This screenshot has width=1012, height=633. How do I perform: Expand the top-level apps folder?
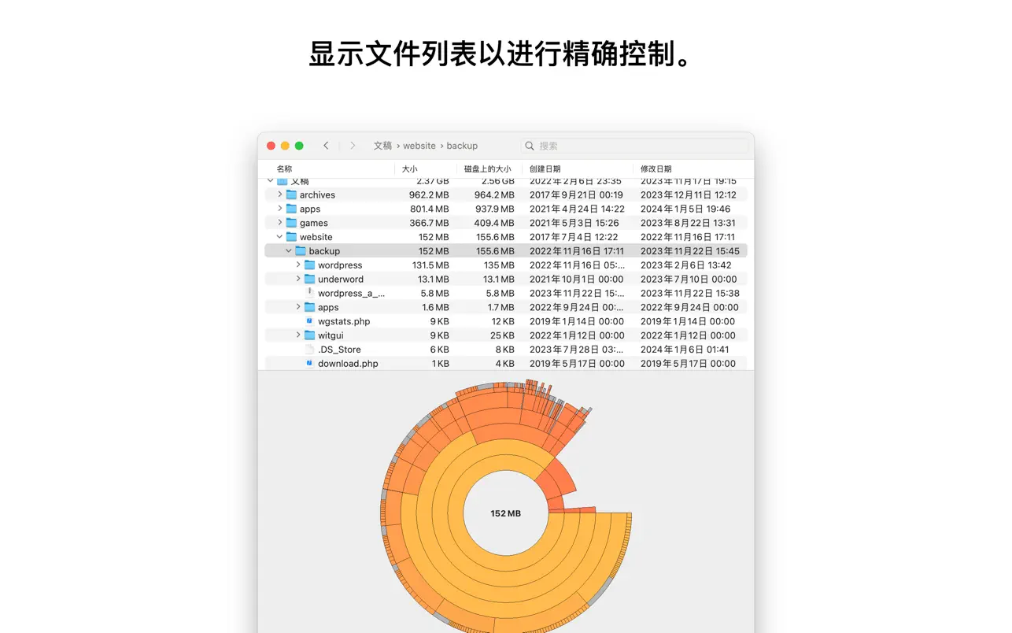pyautogui.click(x=279, y=209)
